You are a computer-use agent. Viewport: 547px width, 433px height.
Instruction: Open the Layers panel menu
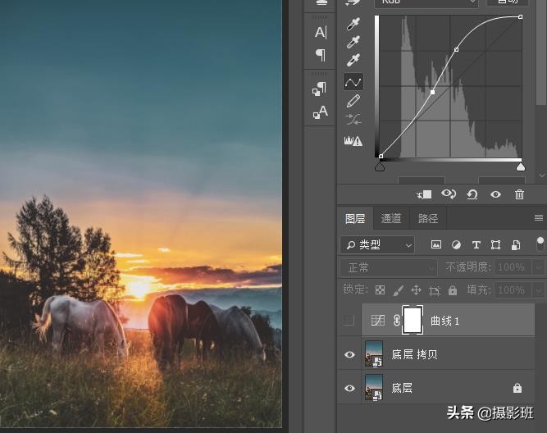[x=539, y=218]
